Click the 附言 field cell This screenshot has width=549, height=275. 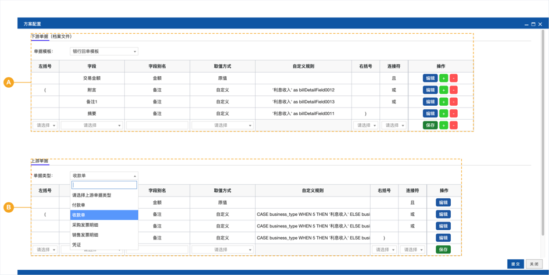(x=92, y=90)
